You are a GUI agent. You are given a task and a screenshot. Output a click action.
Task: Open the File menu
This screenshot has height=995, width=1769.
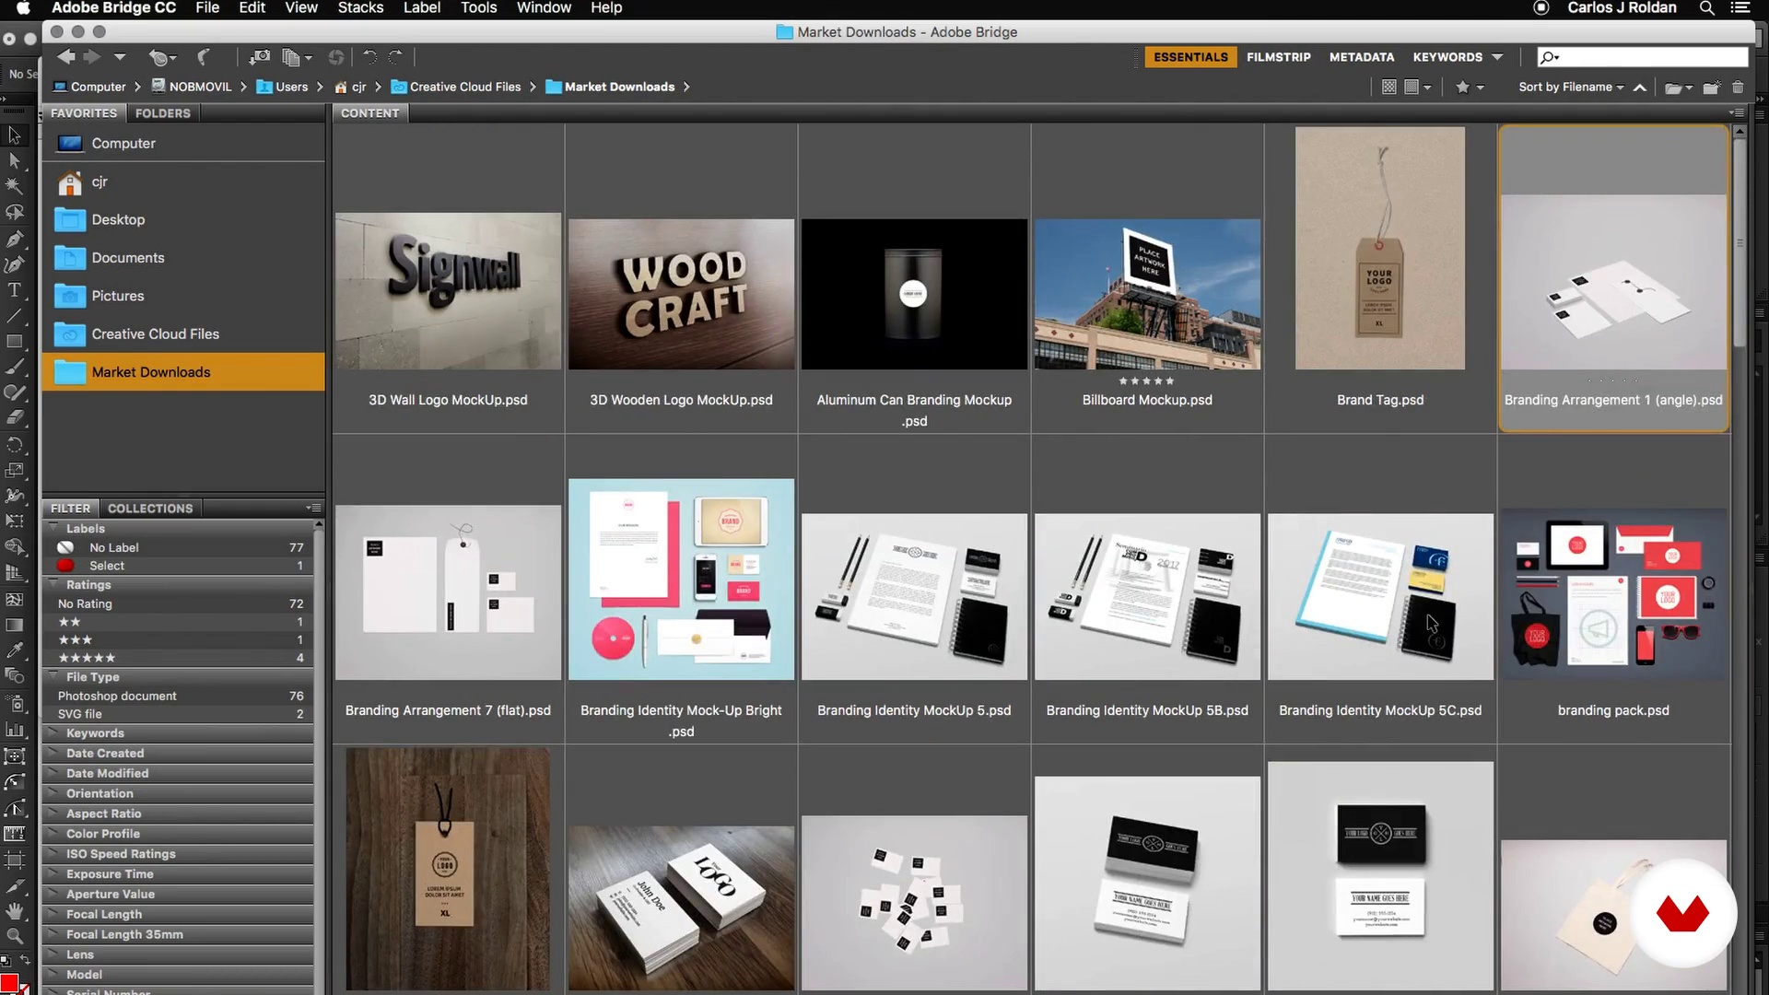coord(207,8)
